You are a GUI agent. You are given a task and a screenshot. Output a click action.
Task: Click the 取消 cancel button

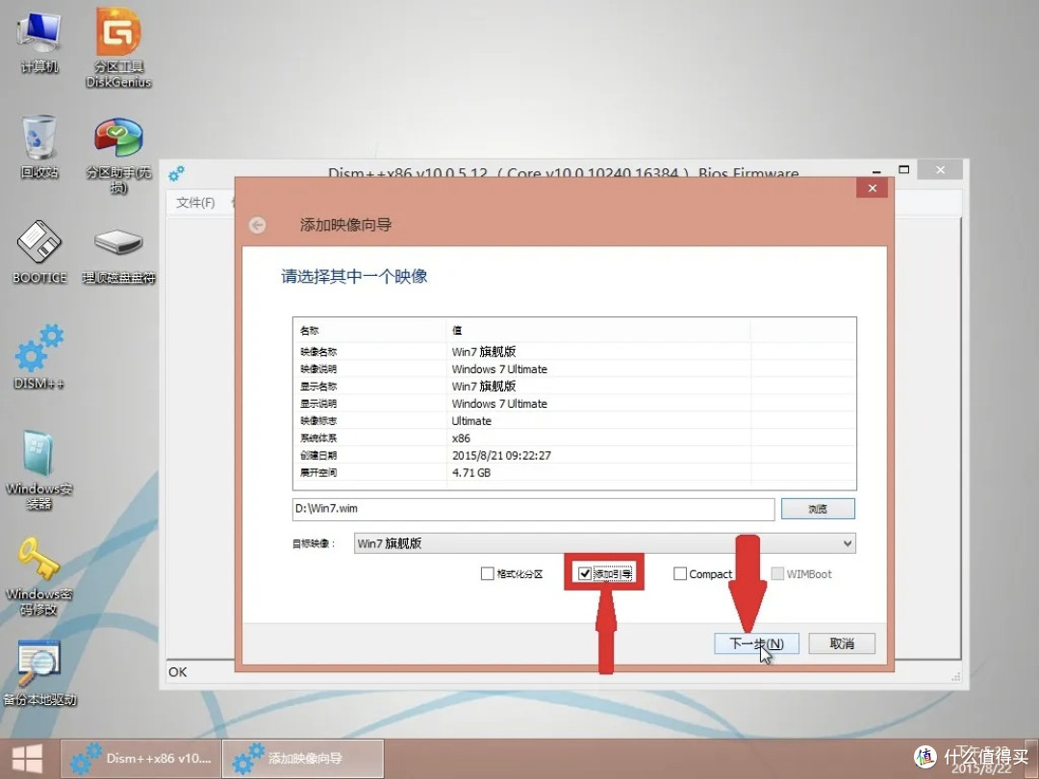pyautogui.click(x=842, y=643)
